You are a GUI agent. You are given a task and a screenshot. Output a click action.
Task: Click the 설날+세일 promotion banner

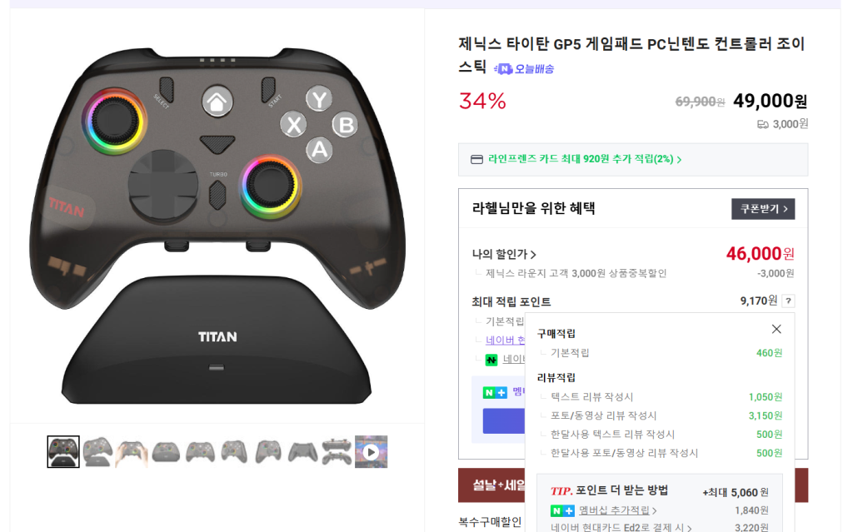(x=491, y=485)
